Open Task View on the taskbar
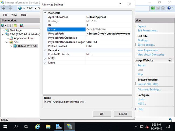The image size is (175, 131). 26,126
